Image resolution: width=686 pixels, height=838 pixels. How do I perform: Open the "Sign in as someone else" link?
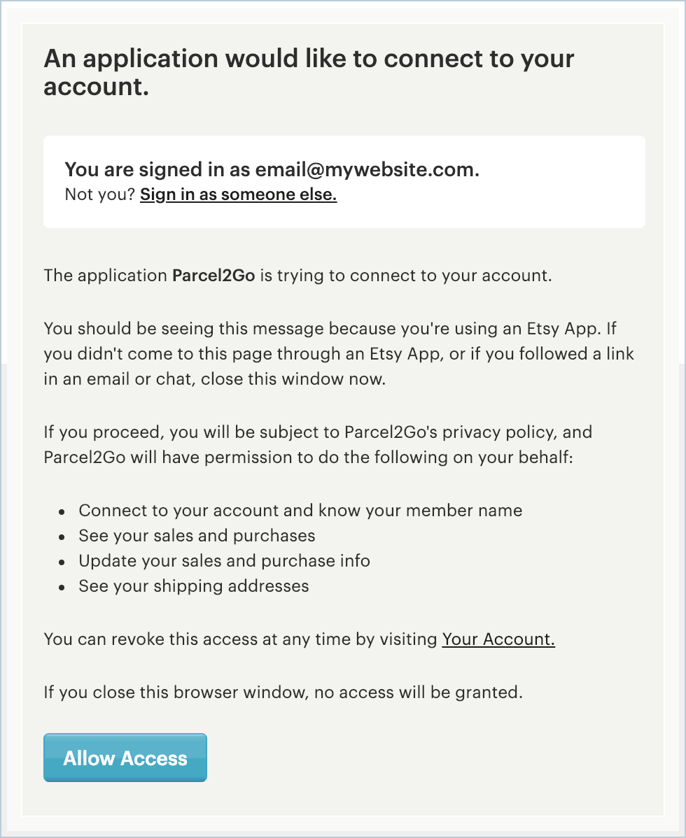238,194
